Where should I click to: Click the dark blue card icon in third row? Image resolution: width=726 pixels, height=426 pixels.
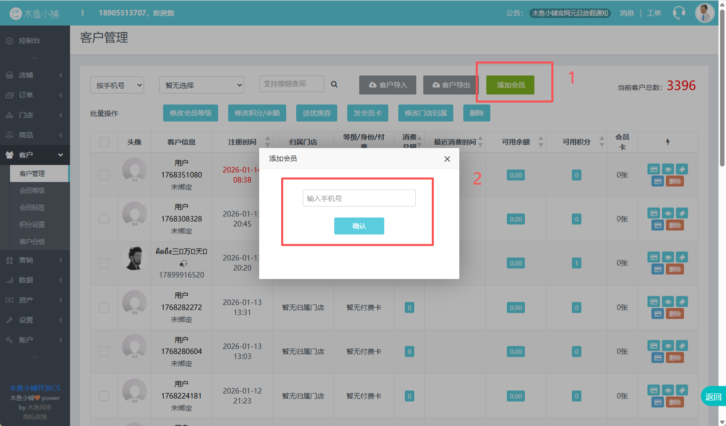click(x=658, y=269)
